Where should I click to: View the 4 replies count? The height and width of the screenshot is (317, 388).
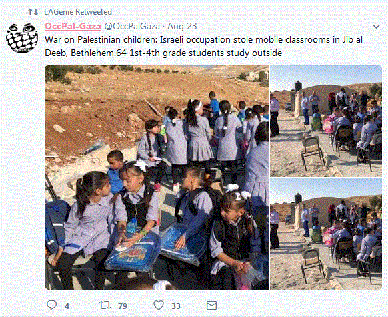pos(67,306)
